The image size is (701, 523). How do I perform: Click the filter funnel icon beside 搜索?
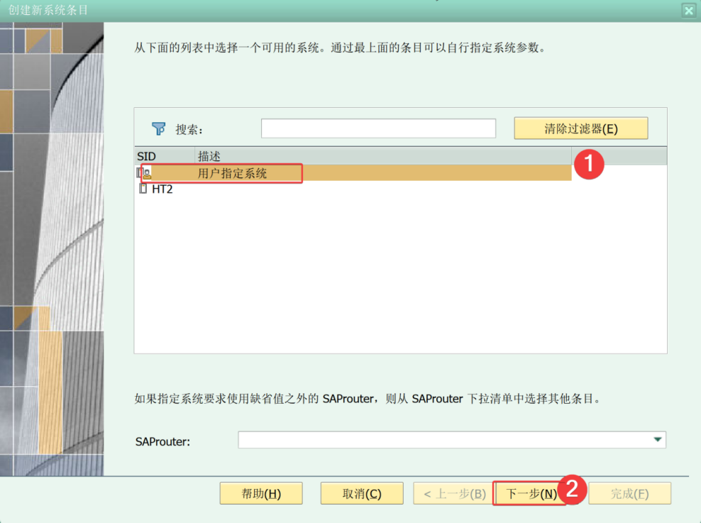[x=158, y=128]
